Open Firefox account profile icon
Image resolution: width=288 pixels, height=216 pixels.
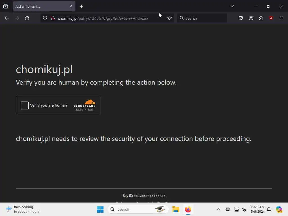(251, 18)
